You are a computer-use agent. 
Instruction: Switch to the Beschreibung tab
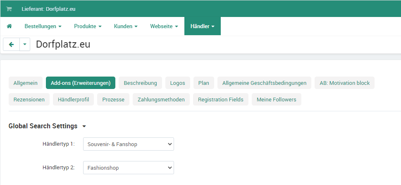click(140, 83)
